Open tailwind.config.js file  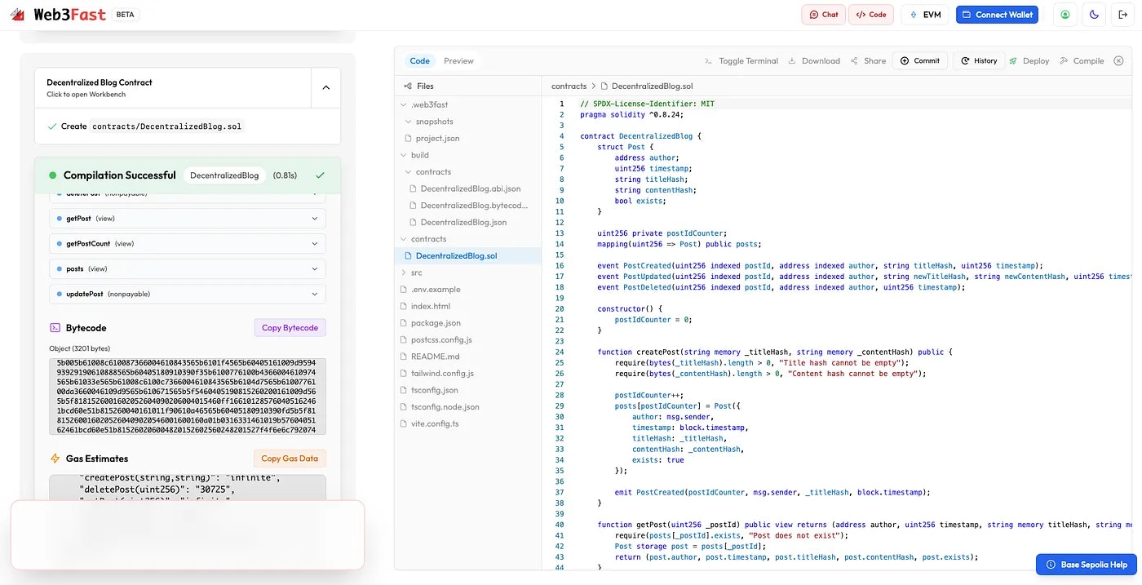pyautogui.click(x=467, y=373)
